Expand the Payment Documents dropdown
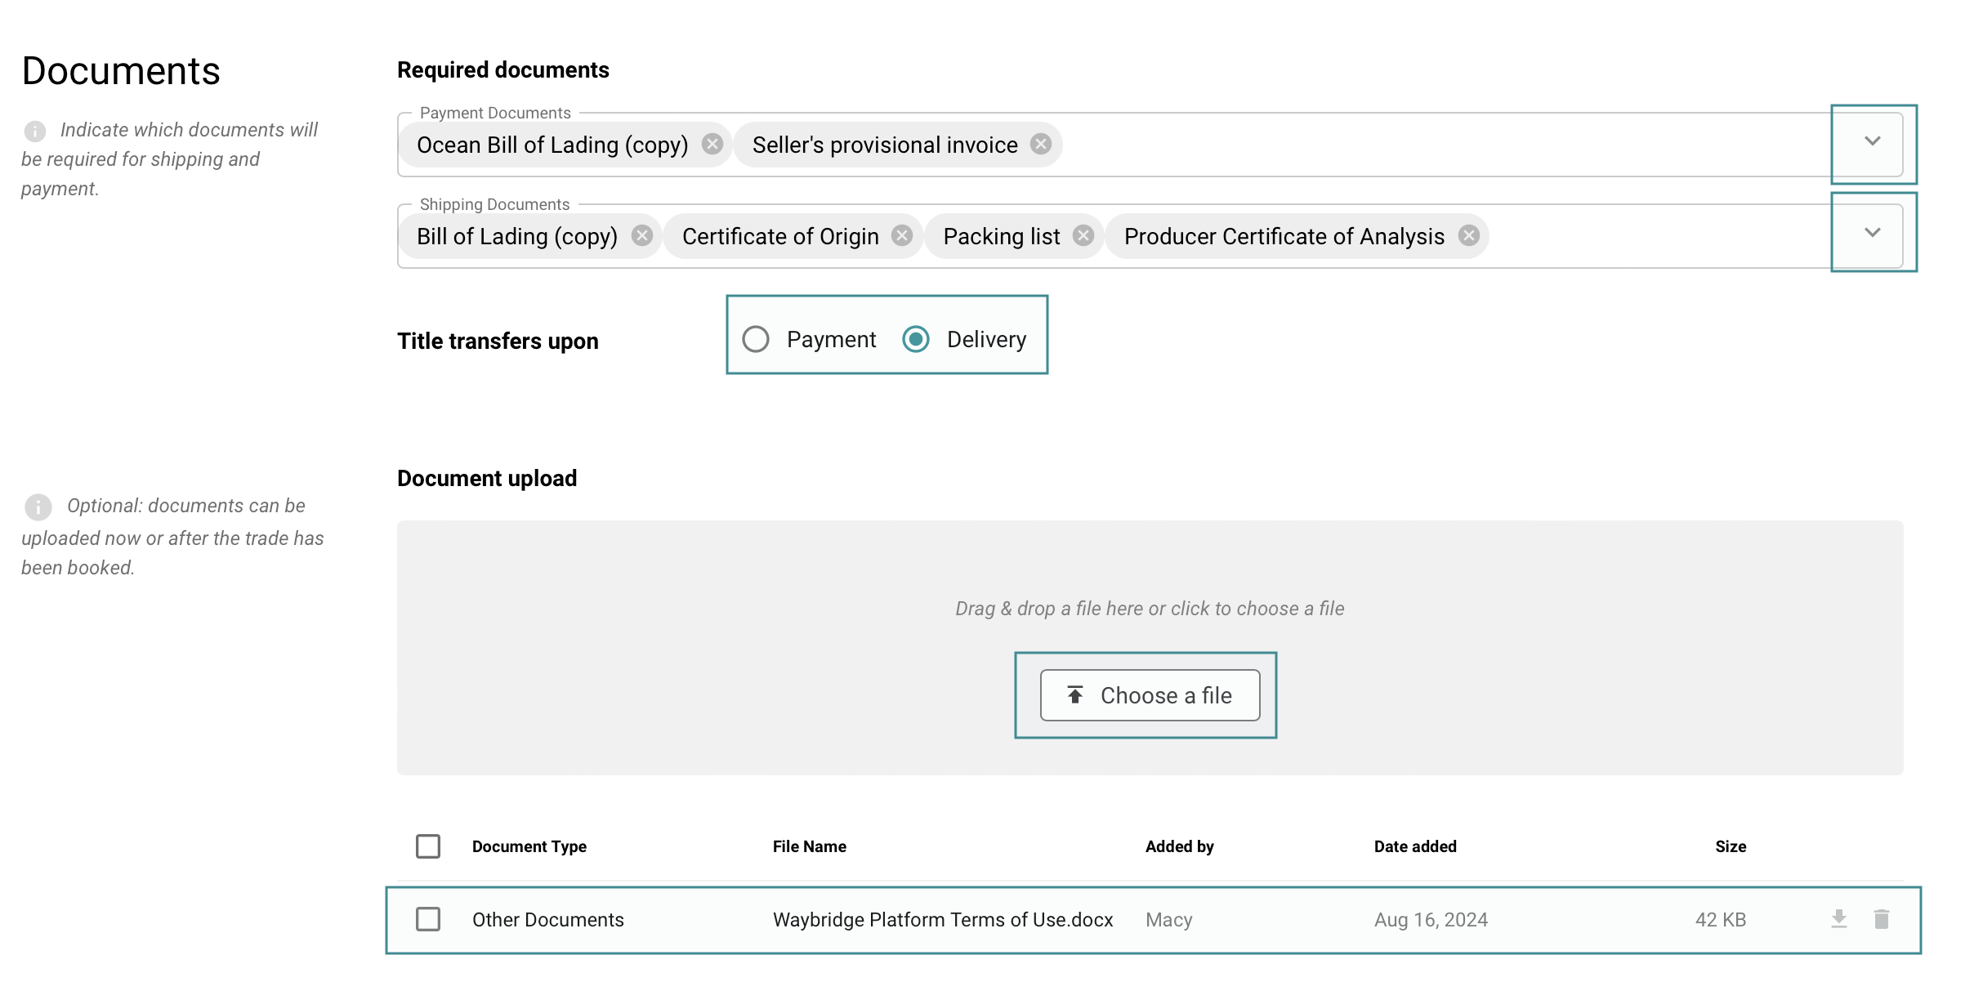This screenshot has width=1983, height=982. click(x=1872, y=141)
